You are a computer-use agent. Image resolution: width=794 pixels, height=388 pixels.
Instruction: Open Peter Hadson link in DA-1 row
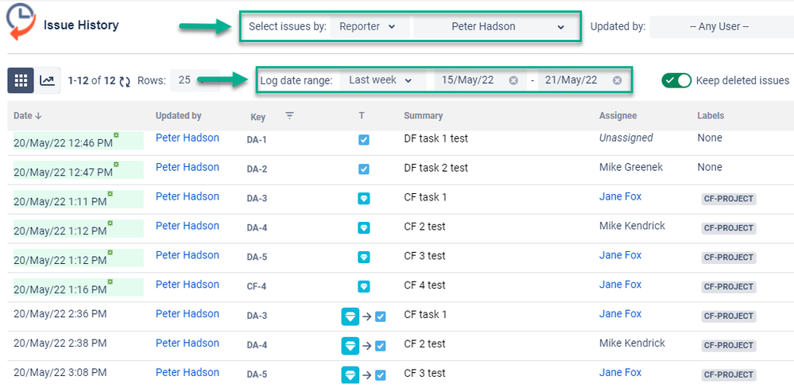click(x=188, y=138)
